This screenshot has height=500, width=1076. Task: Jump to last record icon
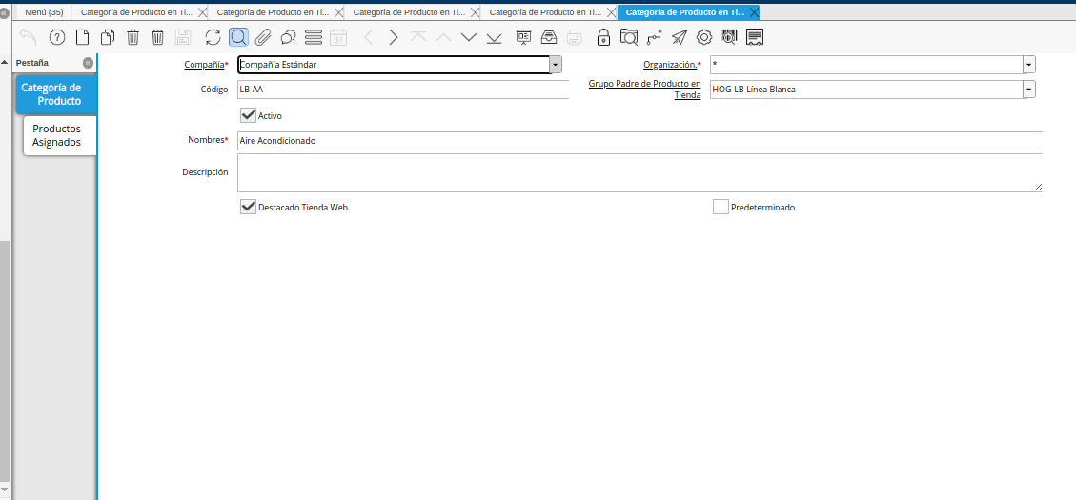click(x=494, y=37)
